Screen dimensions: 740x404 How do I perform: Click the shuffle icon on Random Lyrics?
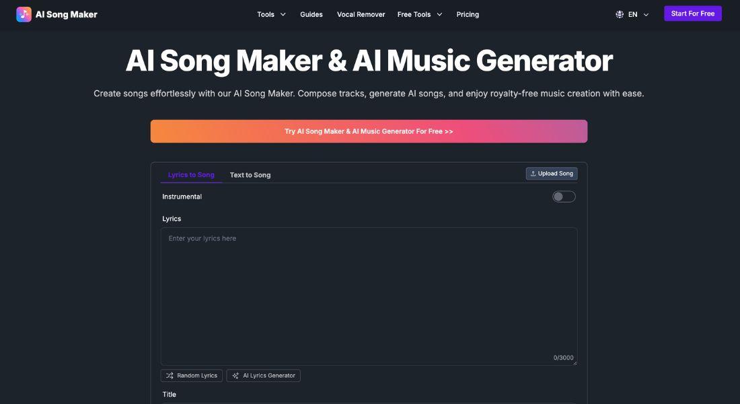(170, 376)
